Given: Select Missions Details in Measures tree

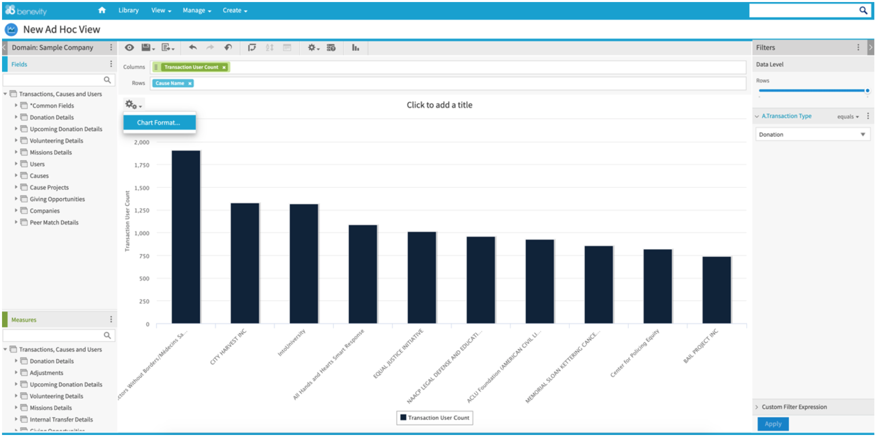Looking at the screenshot, I should (51, 408).
